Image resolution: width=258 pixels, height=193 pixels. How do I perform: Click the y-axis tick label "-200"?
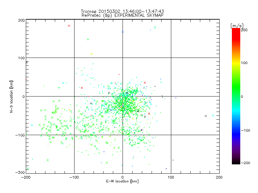click(20, 172)
